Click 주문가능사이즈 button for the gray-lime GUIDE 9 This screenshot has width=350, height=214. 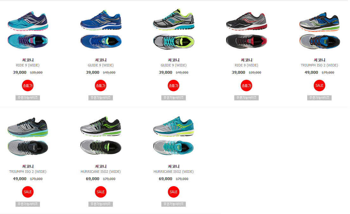coord(173,98)
